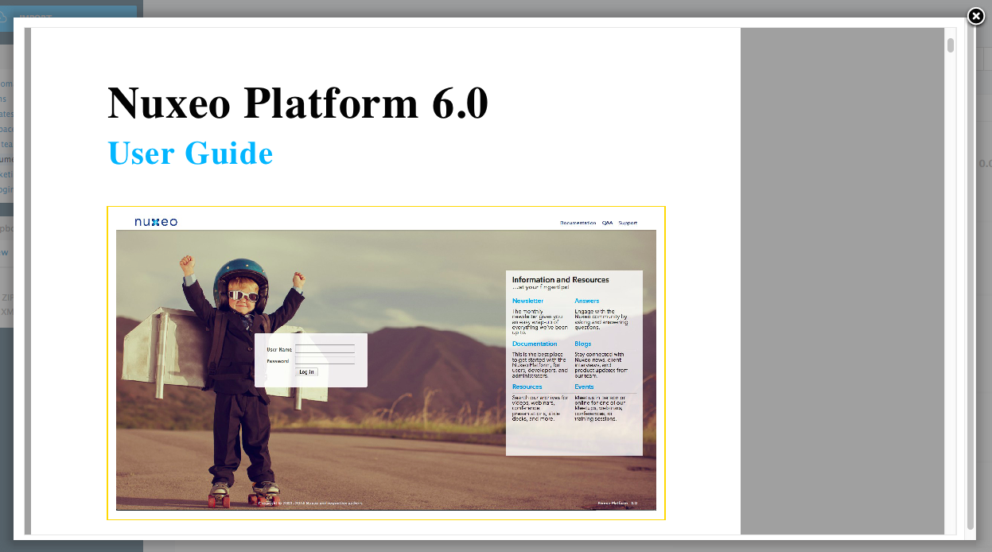Click the User Name field in the screenshot
This screenshot has height=552, width=992.
[325, 348]
